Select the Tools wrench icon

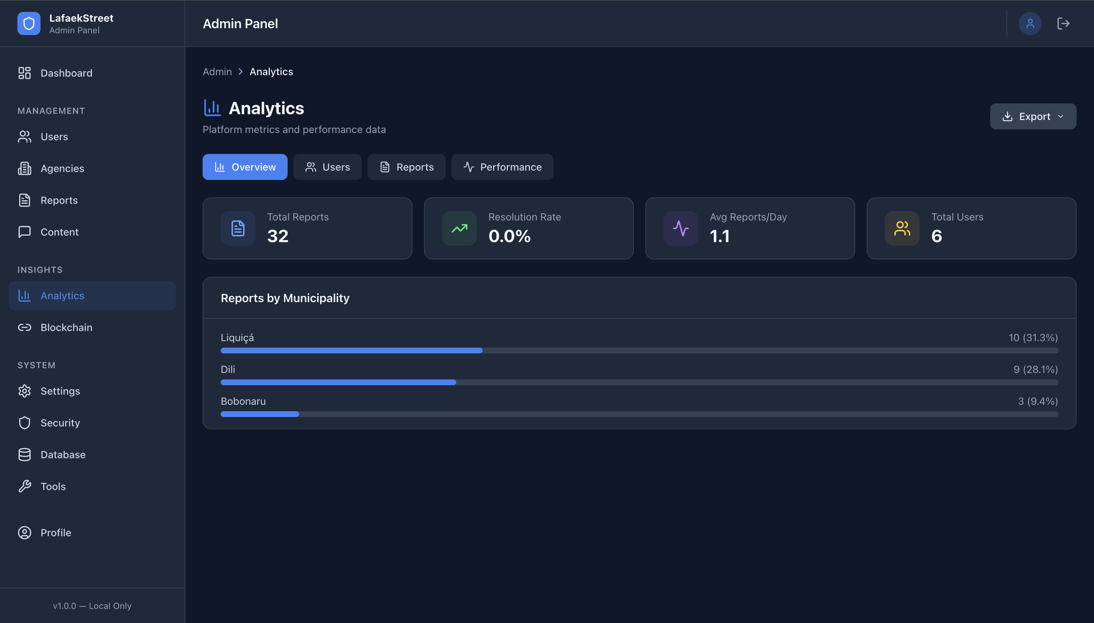[x=24, y=486]
